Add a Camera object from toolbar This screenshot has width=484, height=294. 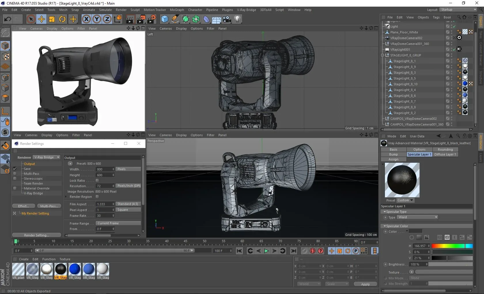[x=227, y=19]
